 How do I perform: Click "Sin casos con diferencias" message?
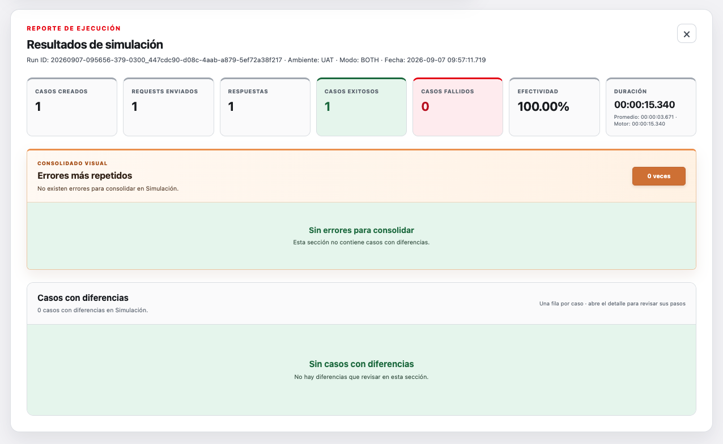pos(361,364)
